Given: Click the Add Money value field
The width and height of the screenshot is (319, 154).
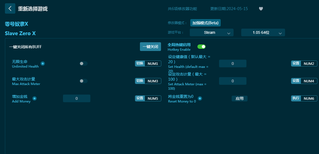Looking at the screenshot, I should coord(77,98).
